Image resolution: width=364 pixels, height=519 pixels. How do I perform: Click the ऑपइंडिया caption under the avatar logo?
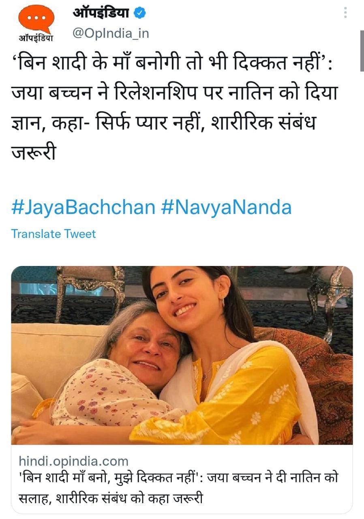tap(36, 39)
